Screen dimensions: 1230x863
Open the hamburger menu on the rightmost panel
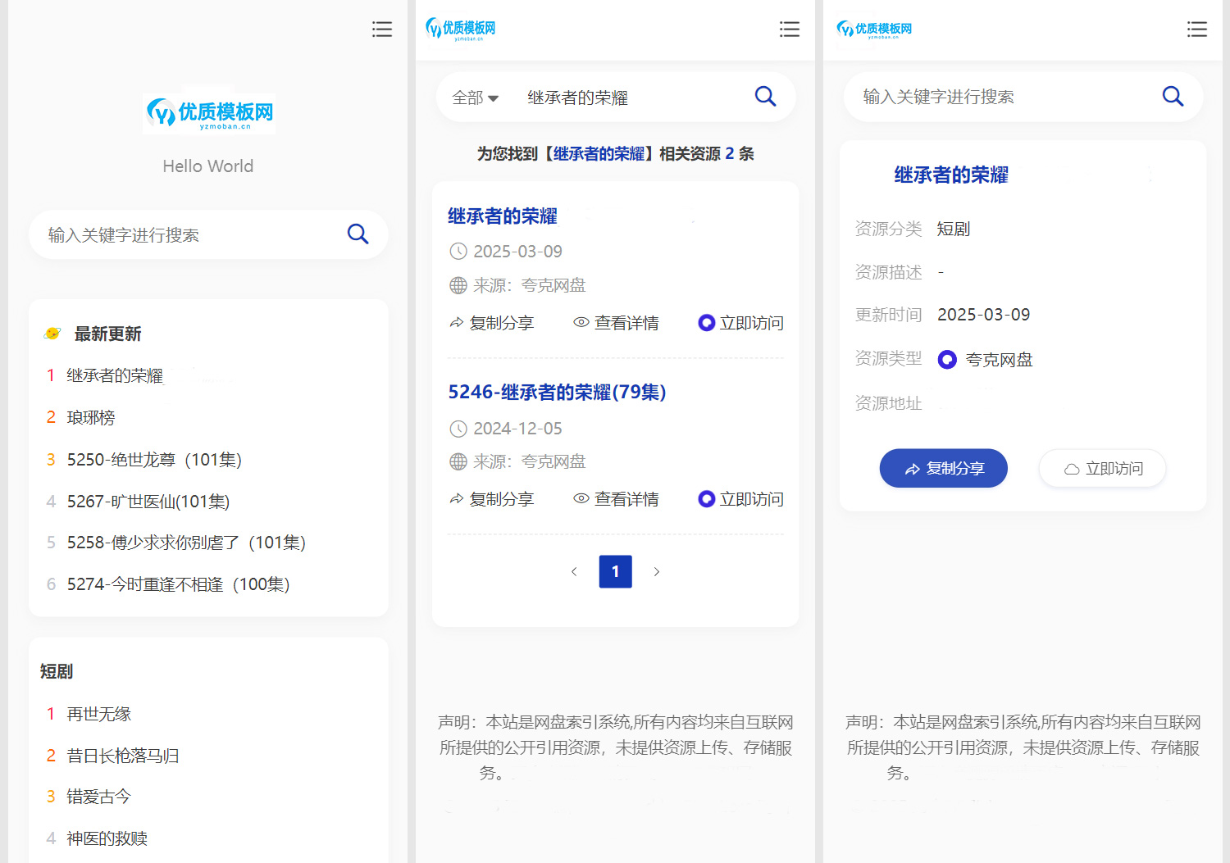[x=1197, y=29]
